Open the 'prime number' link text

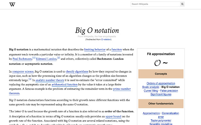122,89
